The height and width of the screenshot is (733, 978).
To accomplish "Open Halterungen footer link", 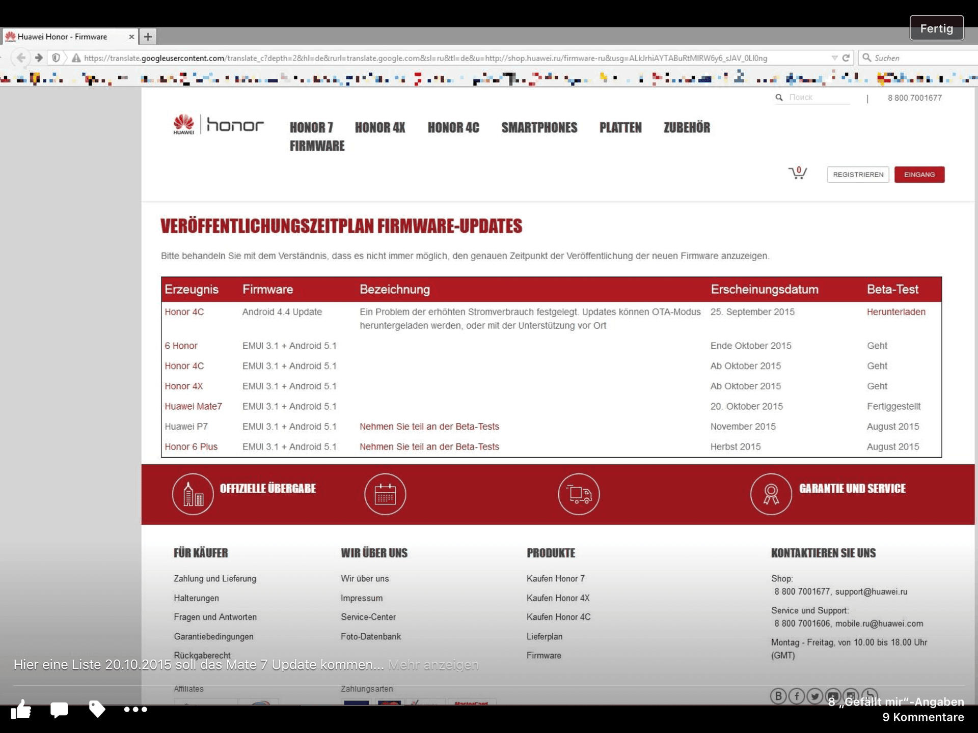I will 196,598.
